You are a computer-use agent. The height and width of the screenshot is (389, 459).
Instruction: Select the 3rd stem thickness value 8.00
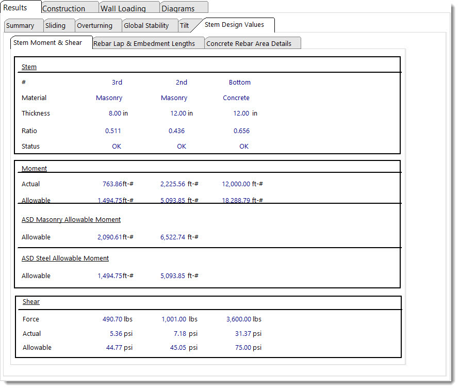pos(114,114)
